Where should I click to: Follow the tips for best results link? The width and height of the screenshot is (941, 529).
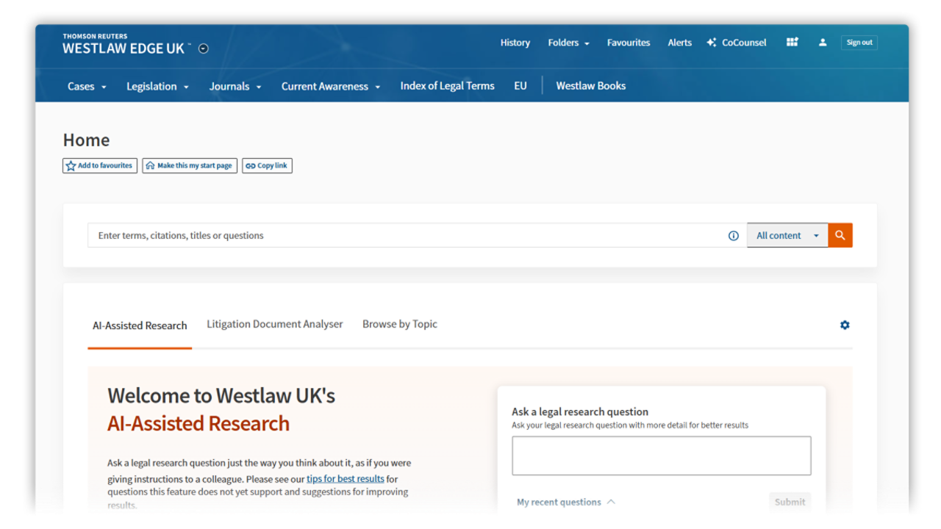click(x=346, y=478)
